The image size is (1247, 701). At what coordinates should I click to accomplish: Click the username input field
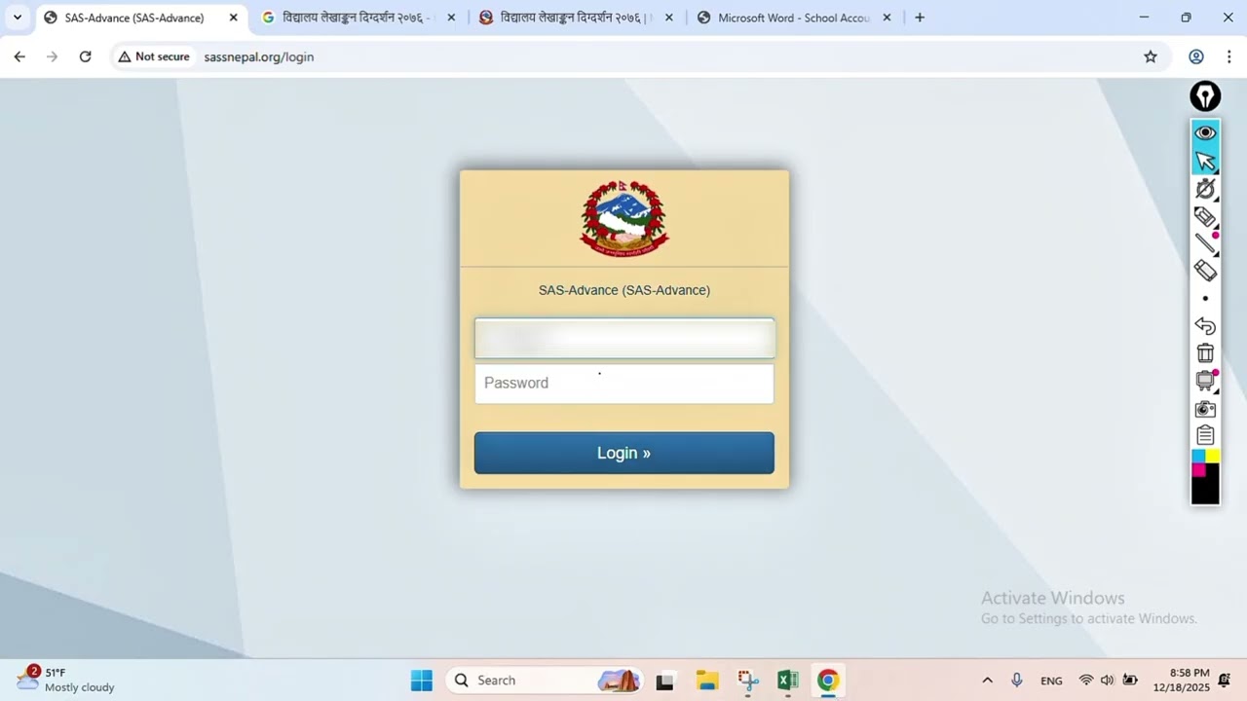(624, 338)
